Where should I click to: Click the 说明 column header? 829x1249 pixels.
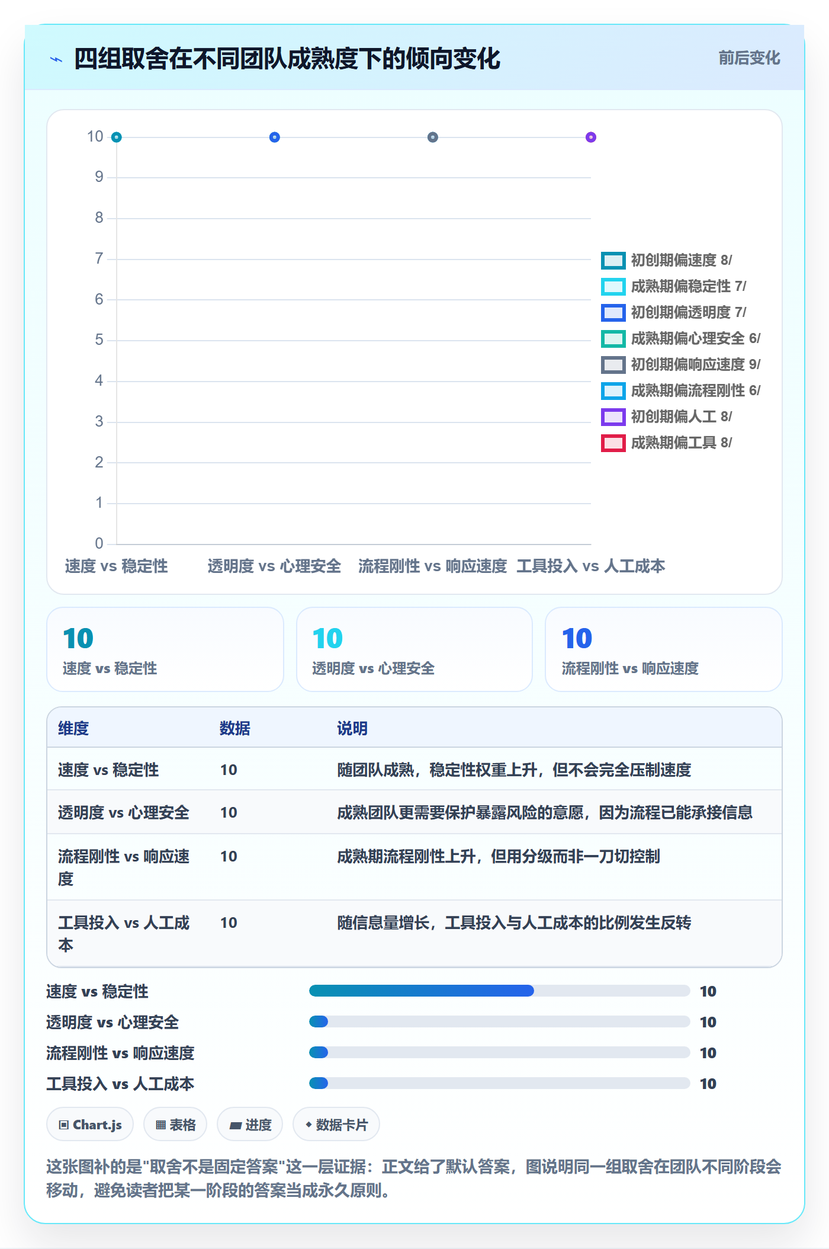(x=352, y=728)
